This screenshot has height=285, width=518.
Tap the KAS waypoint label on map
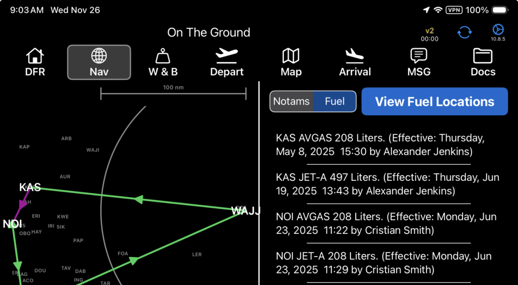(30, 187)
